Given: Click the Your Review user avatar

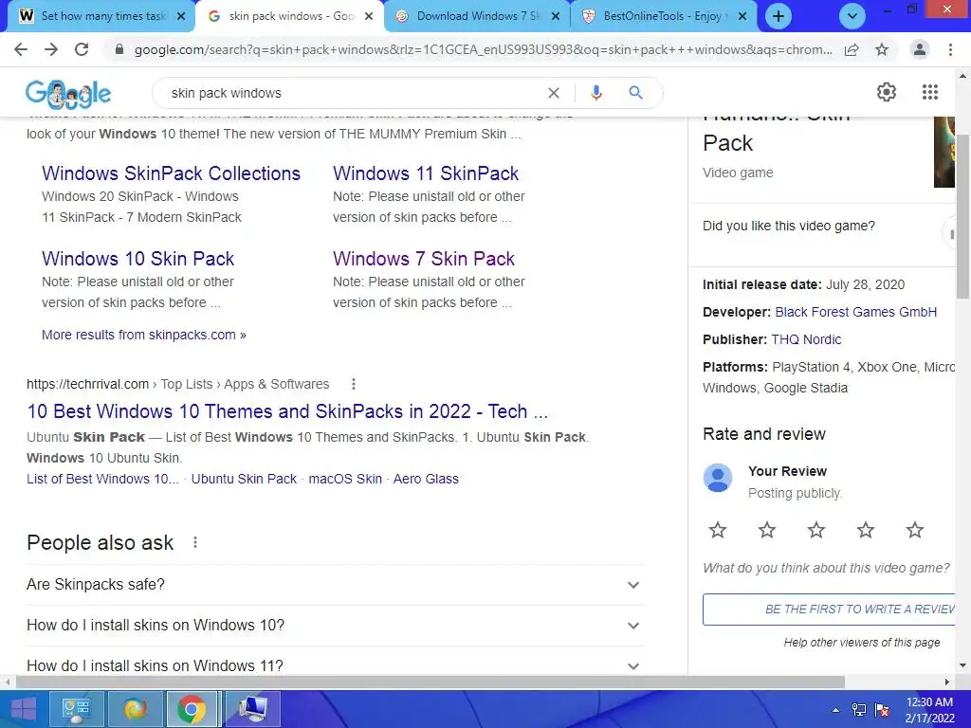Looking at the screenshot, I should coord(718,478).
